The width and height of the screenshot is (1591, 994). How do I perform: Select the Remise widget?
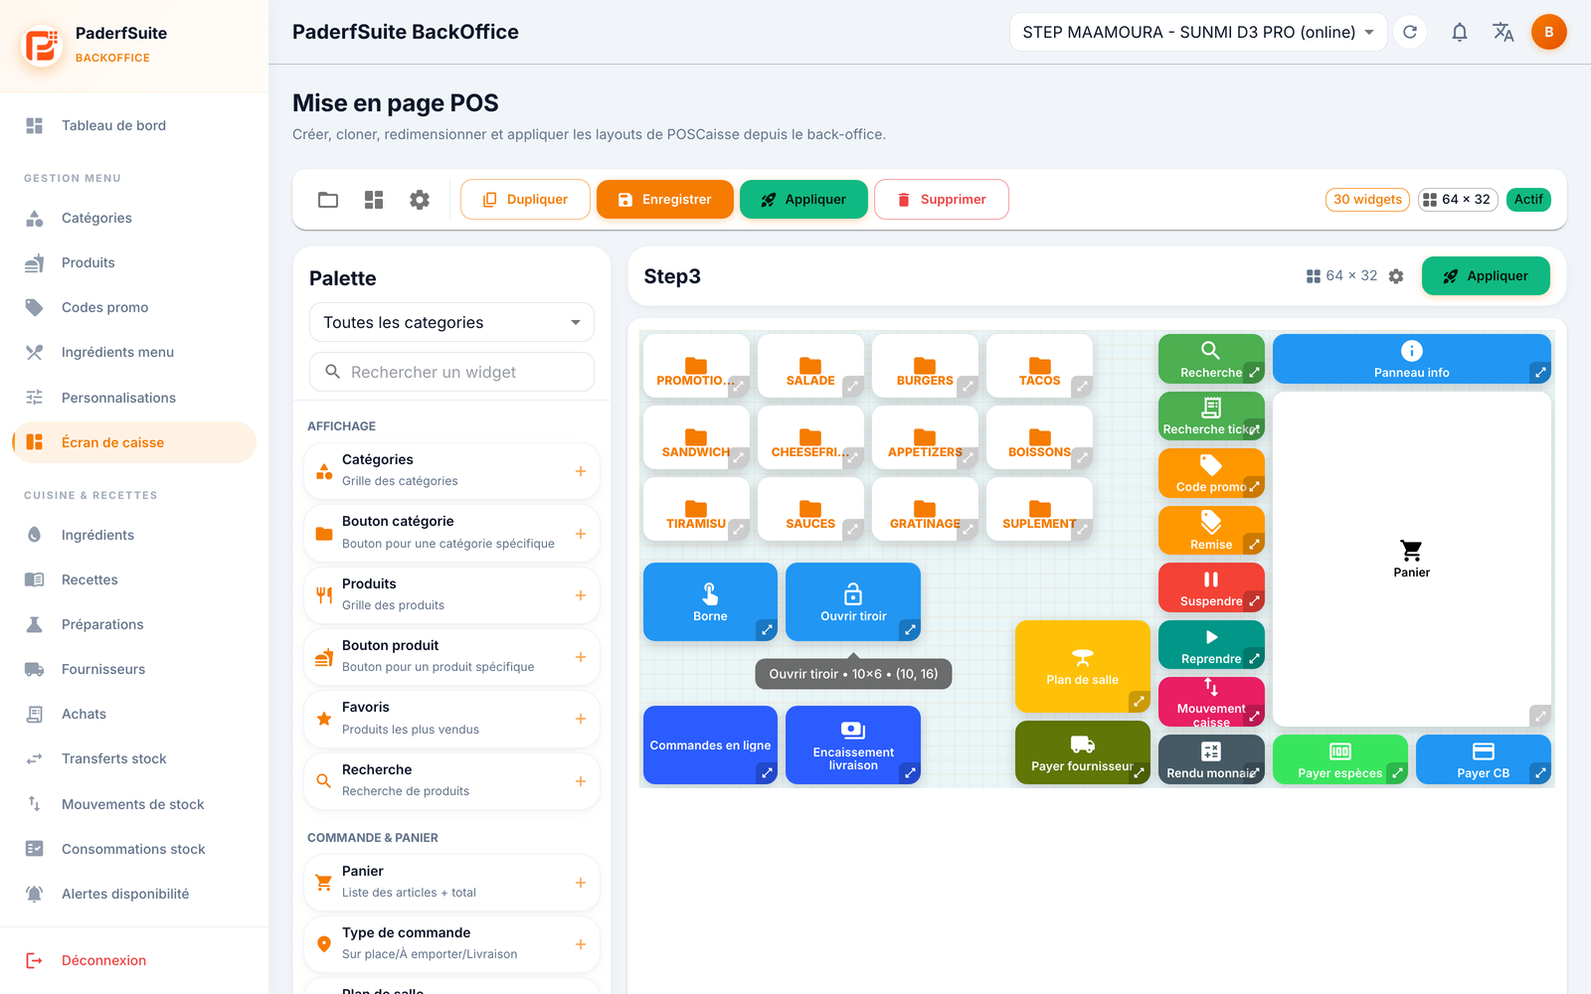pyautogui.click(x=1211, y=531)
